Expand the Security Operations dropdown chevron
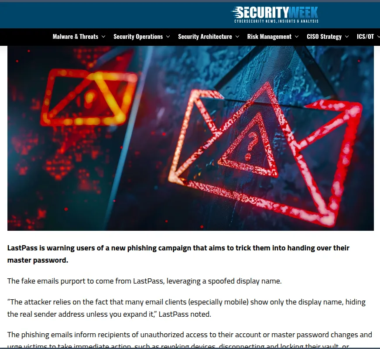Image resolution: width=380 pixels, height=349 pixels. (168, 37)
